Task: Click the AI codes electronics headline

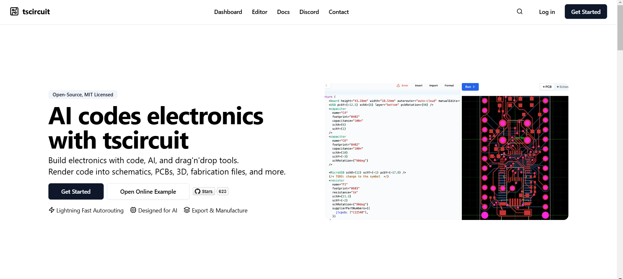Action: point(156,128)
